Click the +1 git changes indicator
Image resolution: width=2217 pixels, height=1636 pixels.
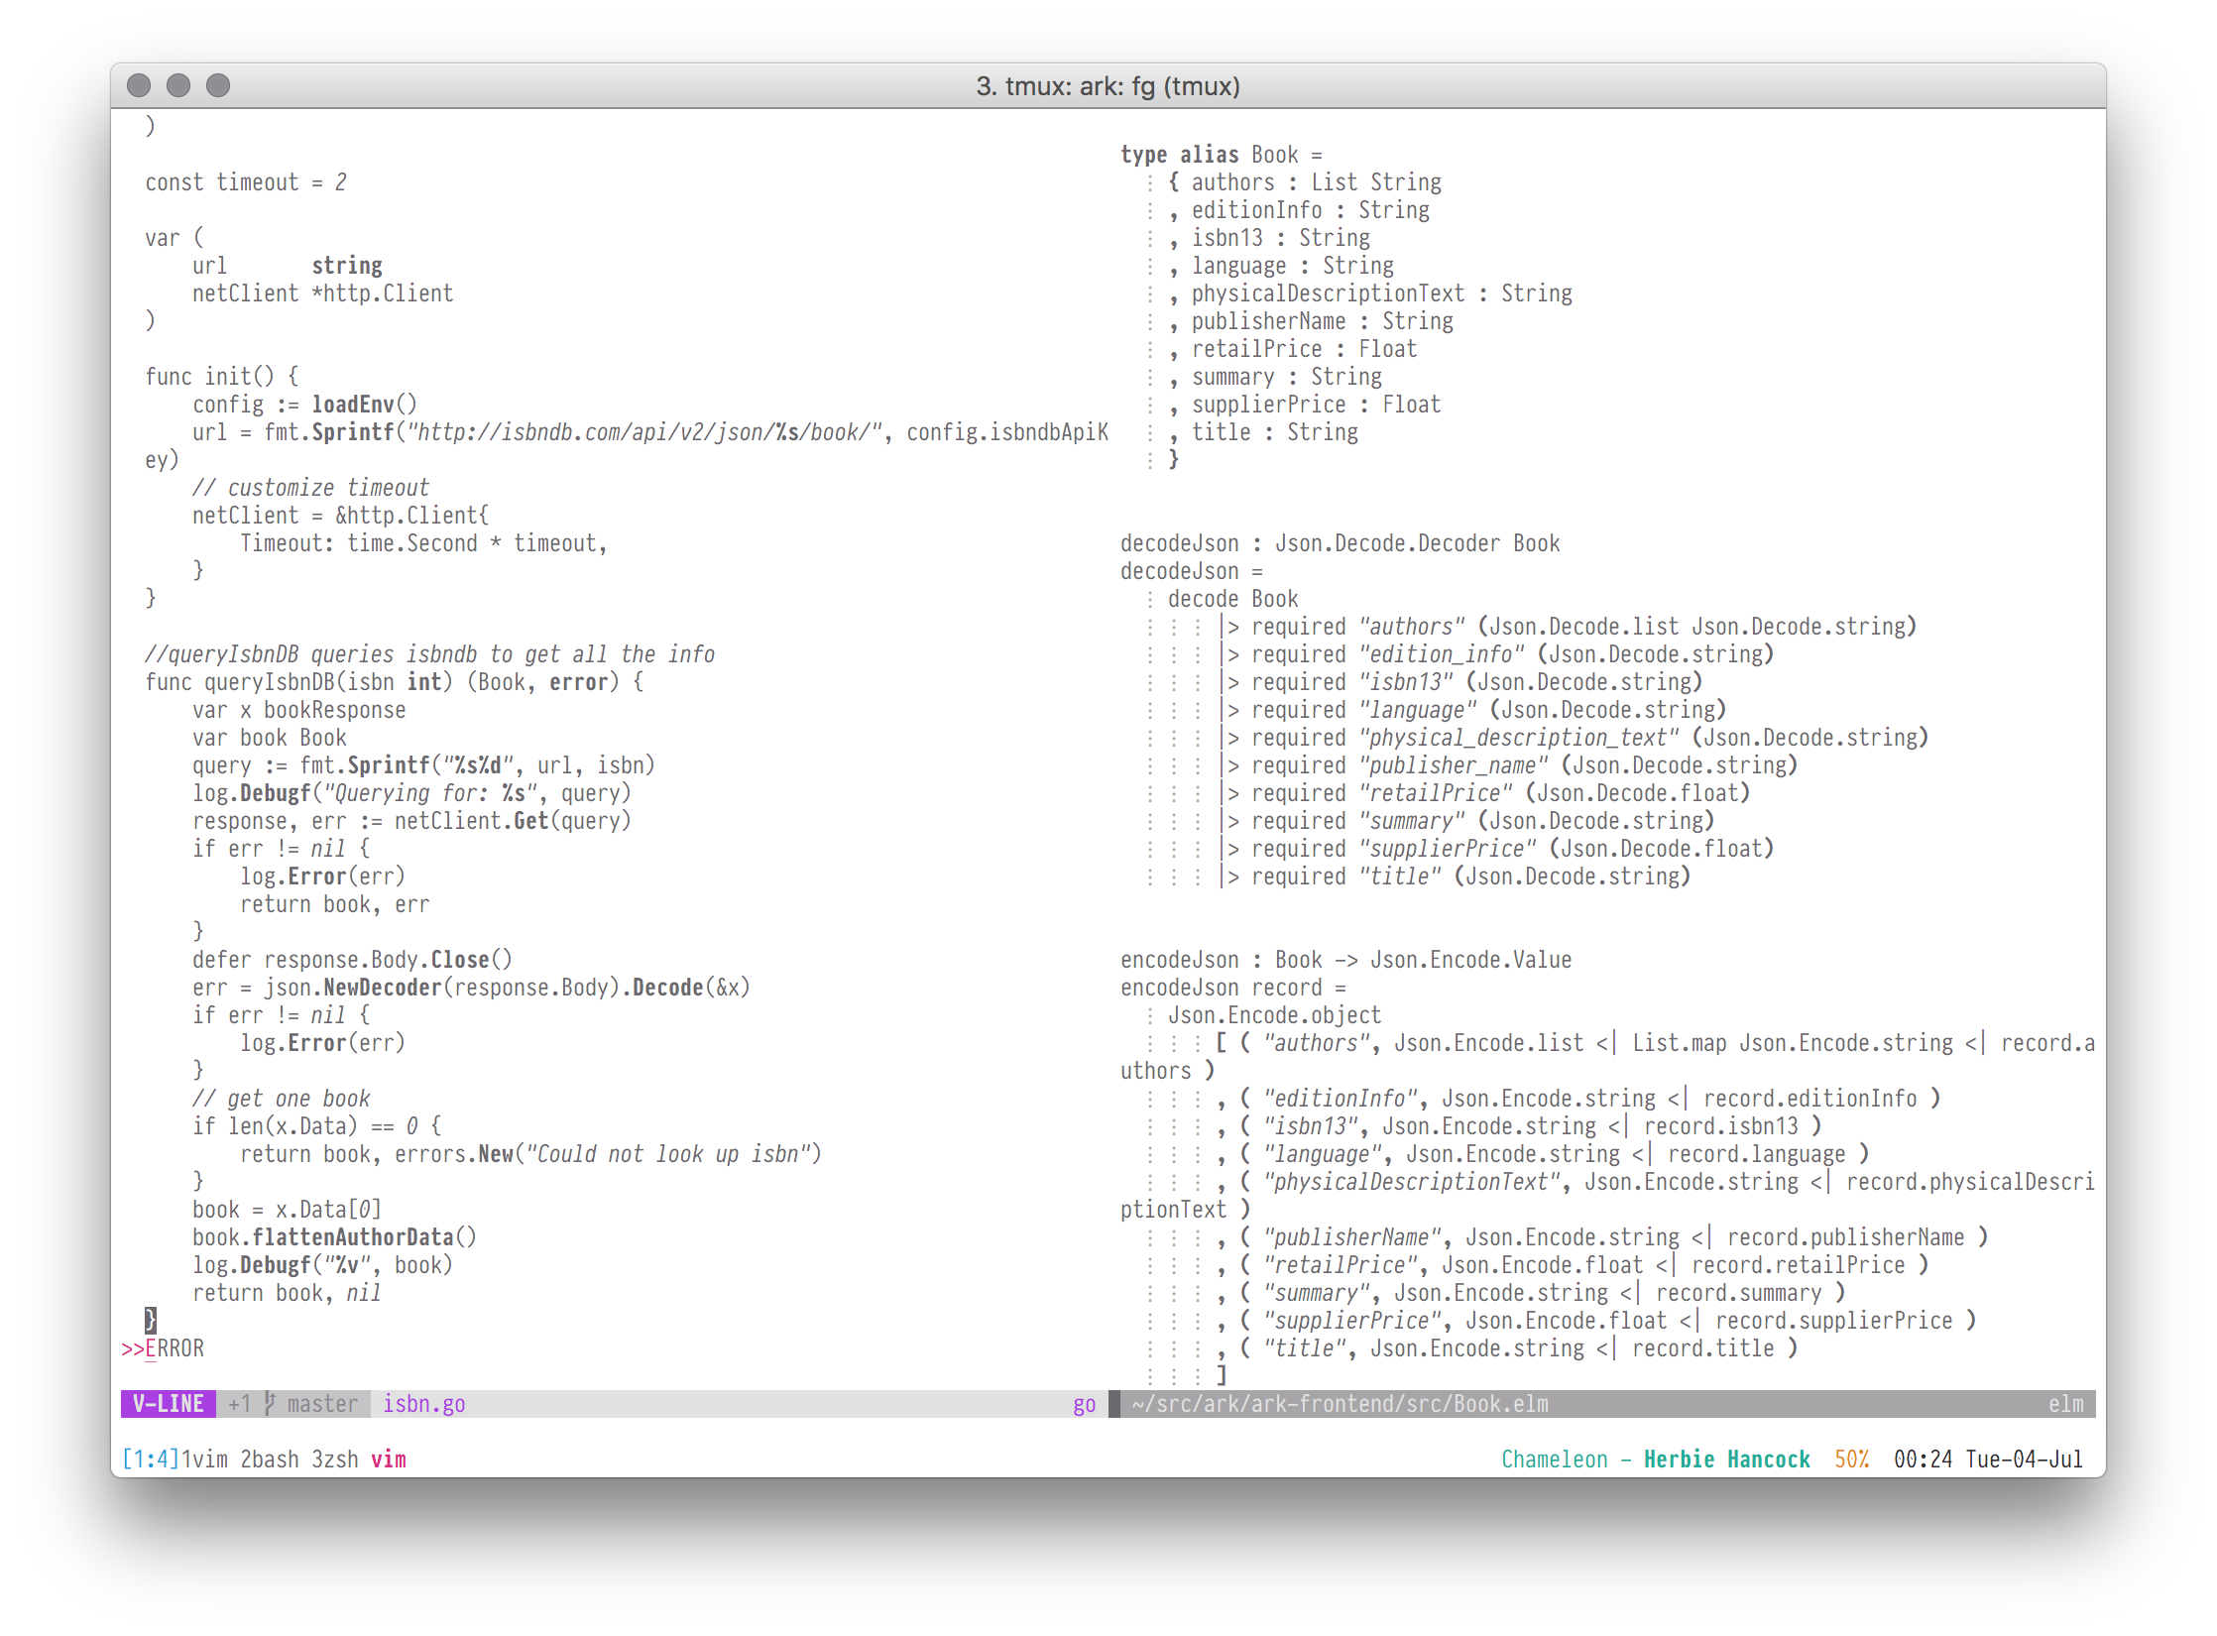point(239,1404)
